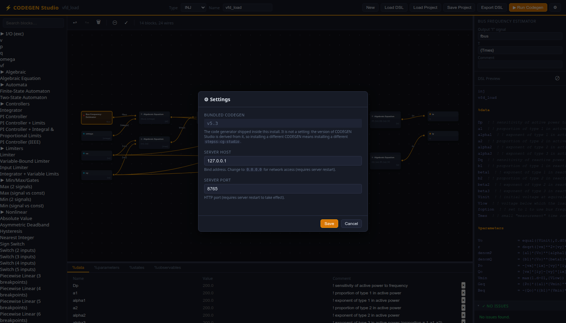Click the checkmark validate icon in toolbar

(x=126, y=23)
